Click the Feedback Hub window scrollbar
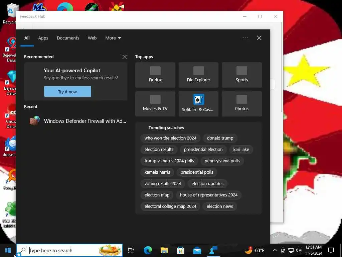The width and height of the screenshot is (342, 257). click(282, 68)
